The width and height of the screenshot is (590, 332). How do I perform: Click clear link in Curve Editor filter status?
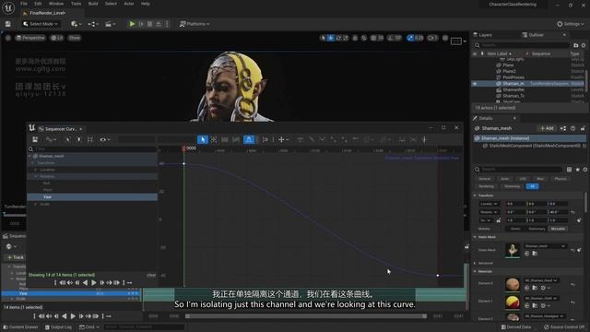point(151,275)
